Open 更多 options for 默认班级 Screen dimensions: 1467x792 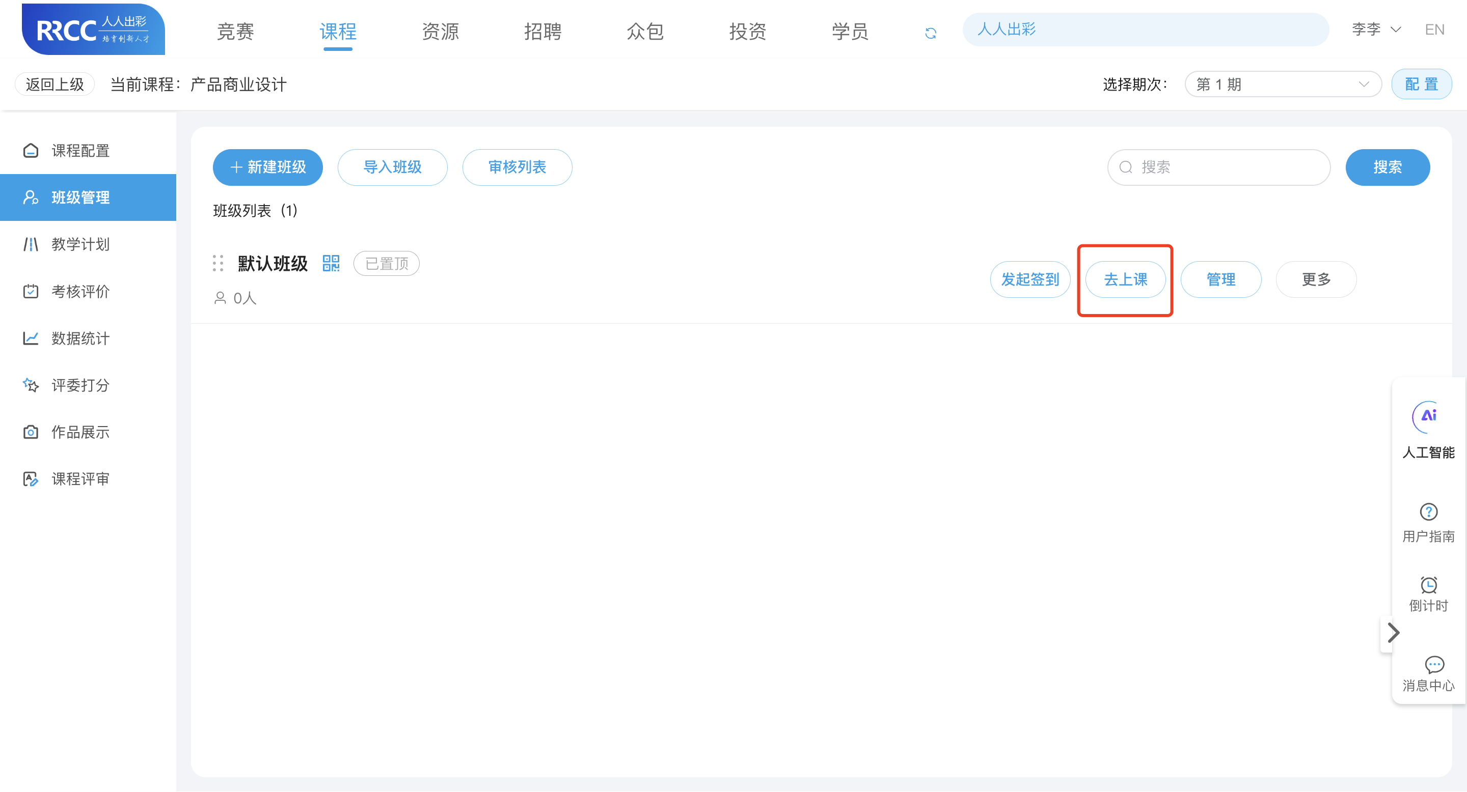coord(1316,279)
